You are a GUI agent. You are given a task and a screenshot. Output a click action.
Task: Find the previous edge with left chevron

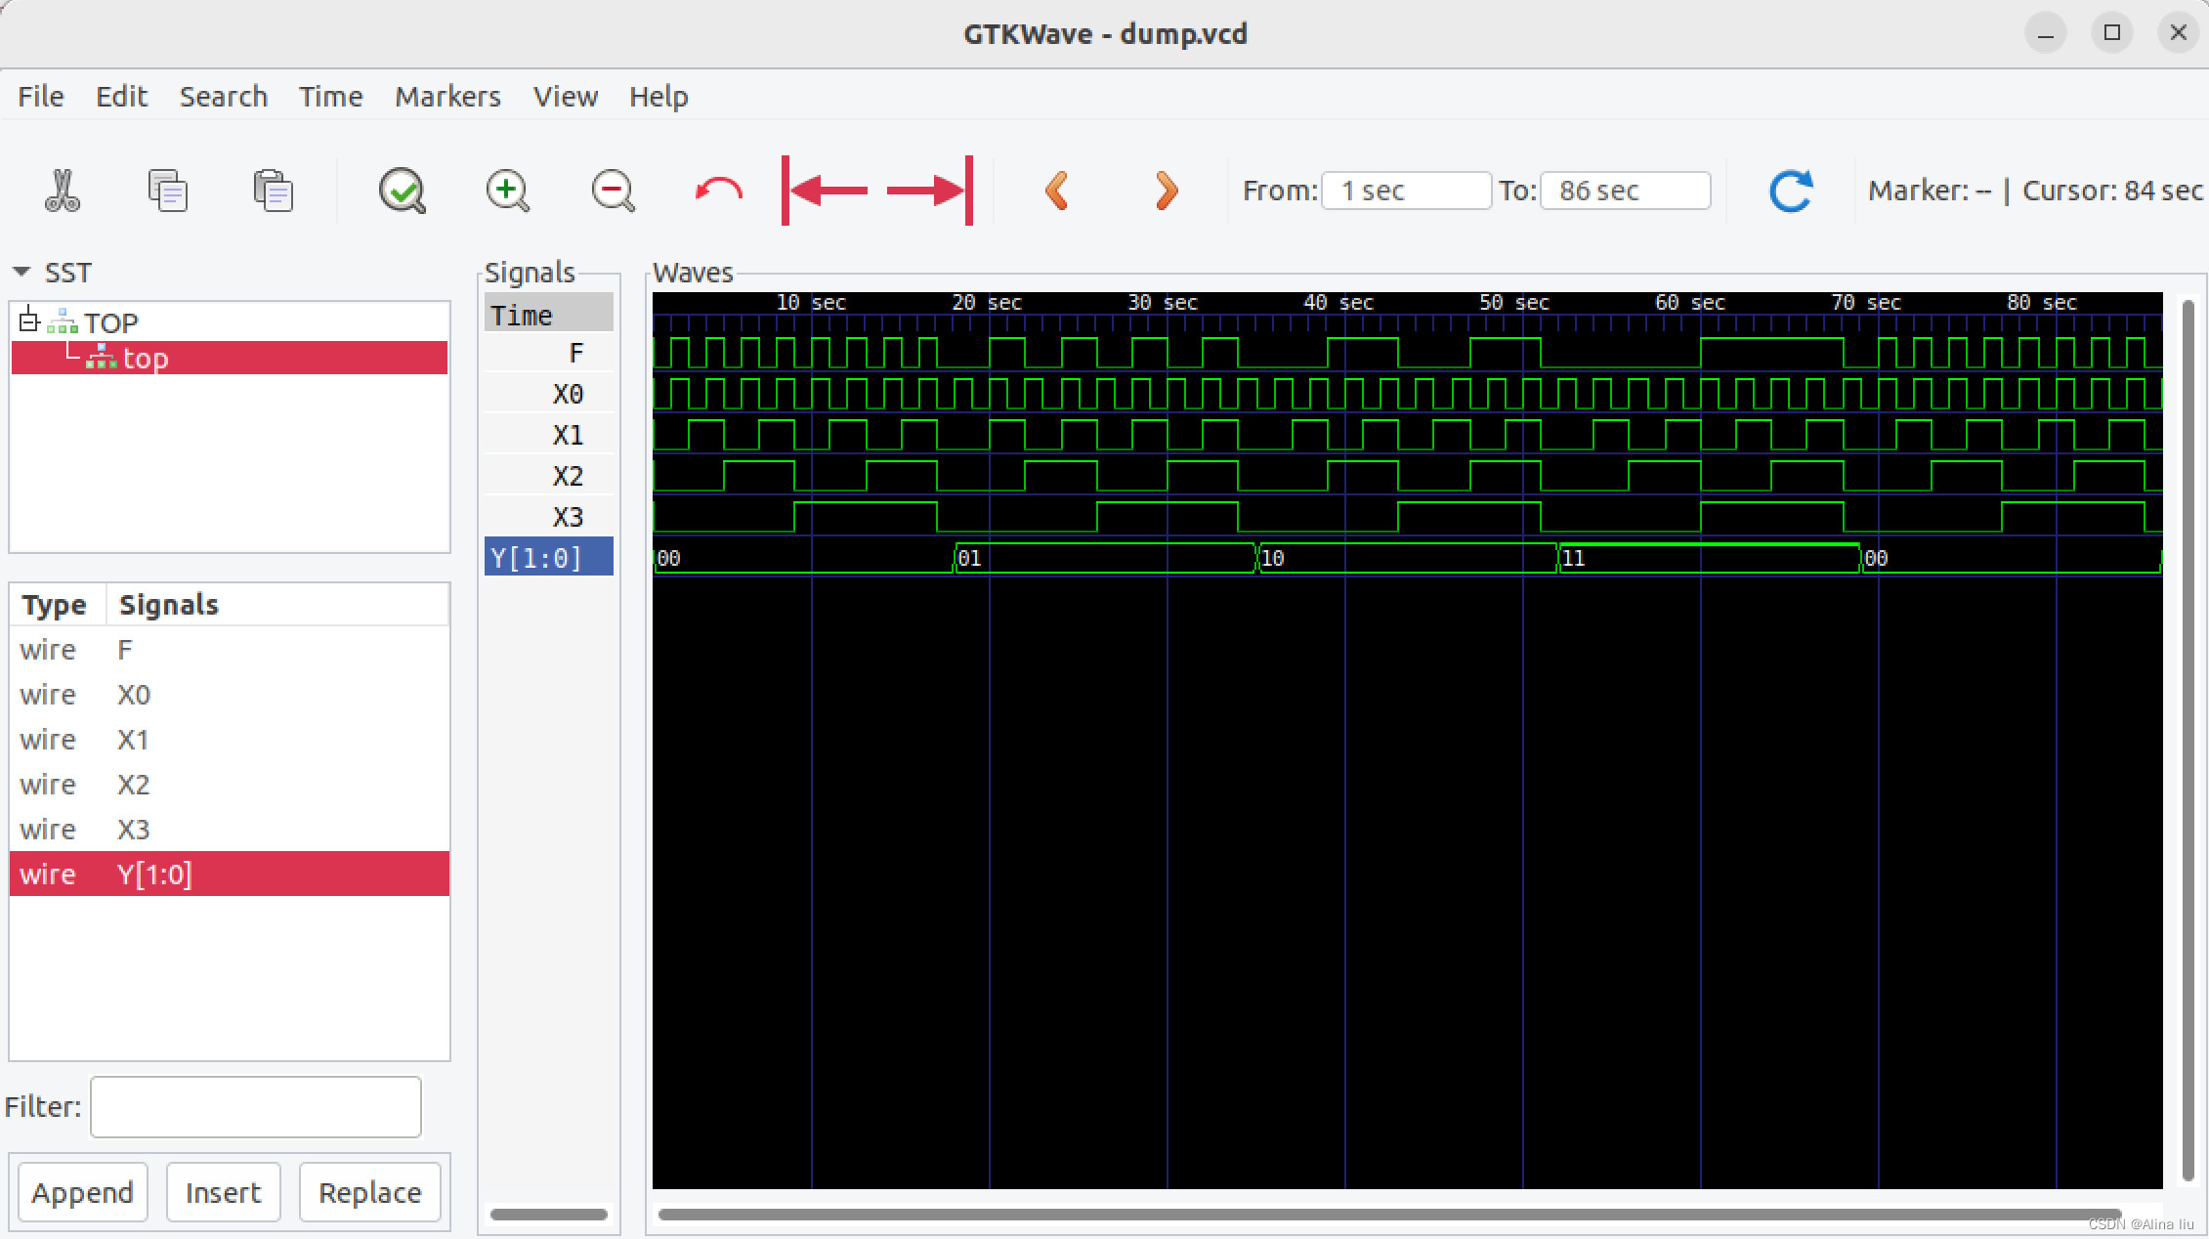coord(1057,191)
